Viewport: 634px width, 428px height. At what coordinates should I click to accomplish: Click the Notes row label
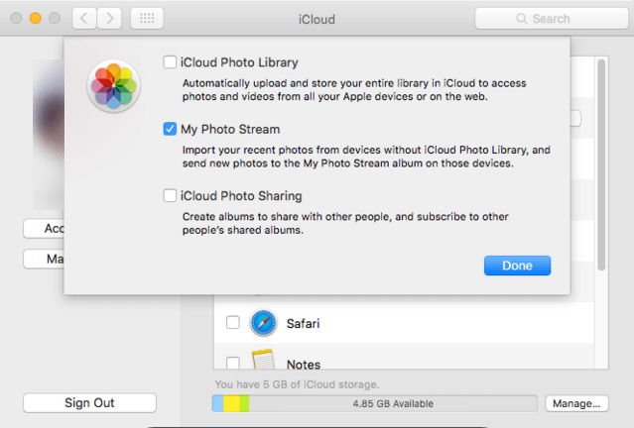[x=304, y=365]
